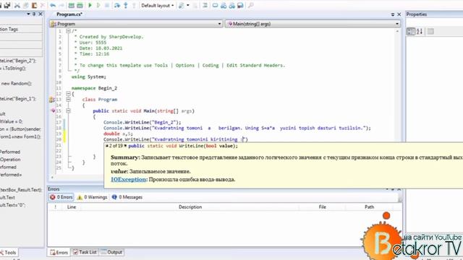The image size is (463, 260).
Task: Place cursor on line 18 WriteLine statement
Action: click(237, 128)
